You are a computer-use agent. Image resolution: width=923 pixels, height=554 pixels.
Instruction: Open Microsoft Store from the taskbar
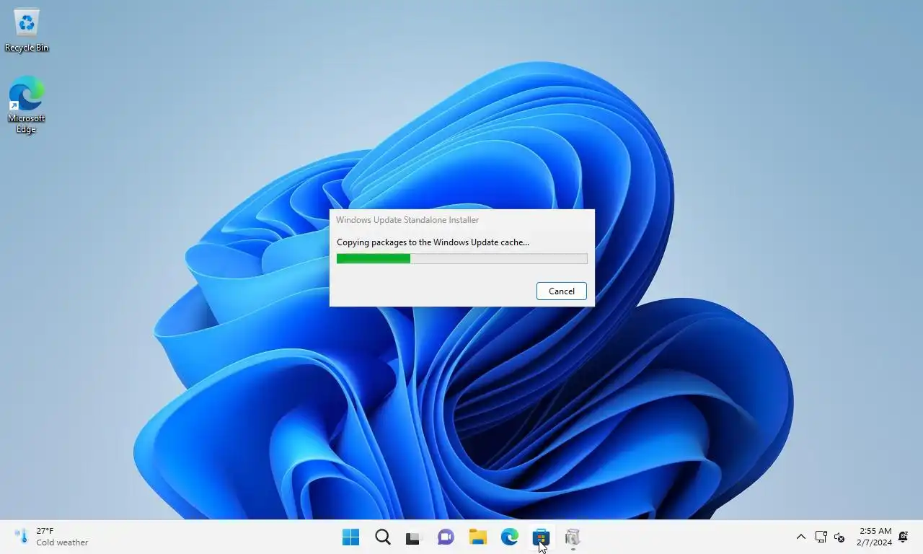click(541, 537)
